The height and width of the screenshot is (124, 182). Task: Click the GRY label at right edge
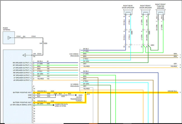tap(175, 64)
